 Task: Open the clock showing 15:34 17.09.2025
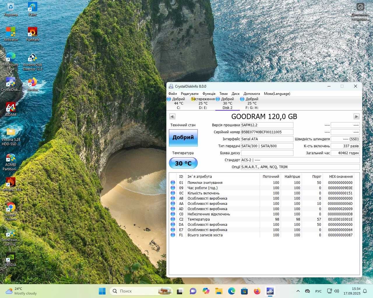(352, 291)
